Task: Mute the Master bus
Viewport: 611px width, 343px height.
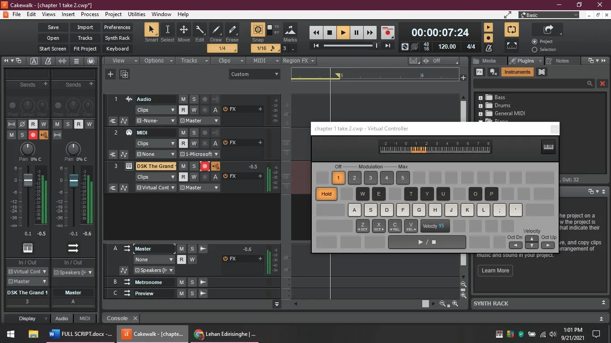Action: coord(181,249)
